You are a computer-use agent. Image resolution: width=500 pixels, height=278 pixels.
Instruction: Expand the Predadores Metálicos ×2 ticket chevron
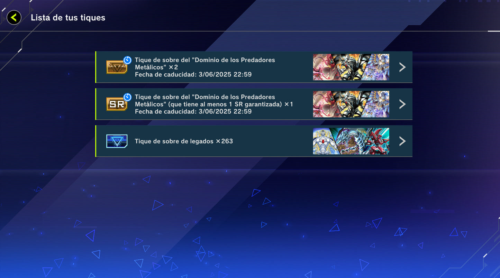402,67
